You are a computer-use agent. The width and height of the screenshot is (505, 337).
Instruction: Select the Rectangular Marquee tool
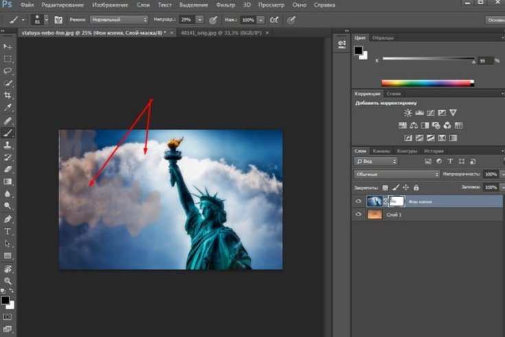pyautogui.click(x=8, y=59)
